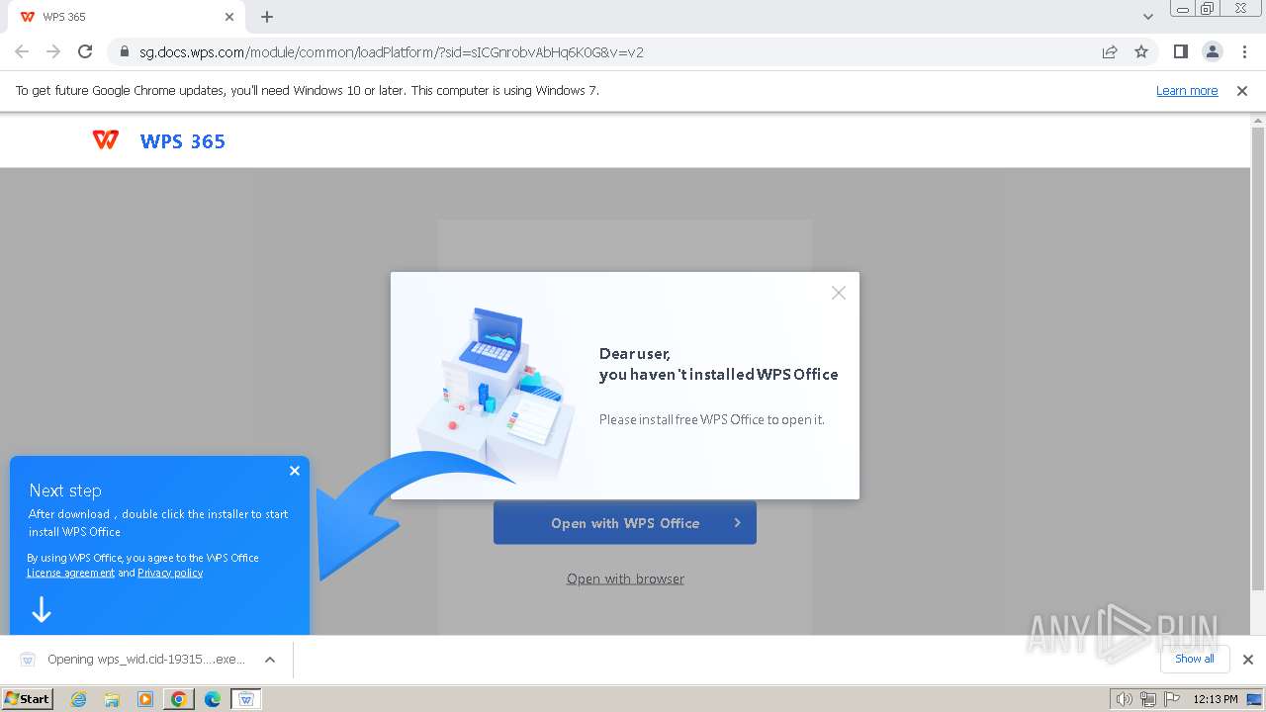Click the page vertical scrollbar

(1258, 360)
